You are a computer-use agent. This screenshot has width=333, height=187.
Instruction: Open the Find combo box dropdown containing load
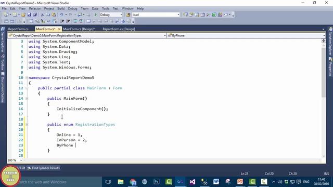pos(178,15)
